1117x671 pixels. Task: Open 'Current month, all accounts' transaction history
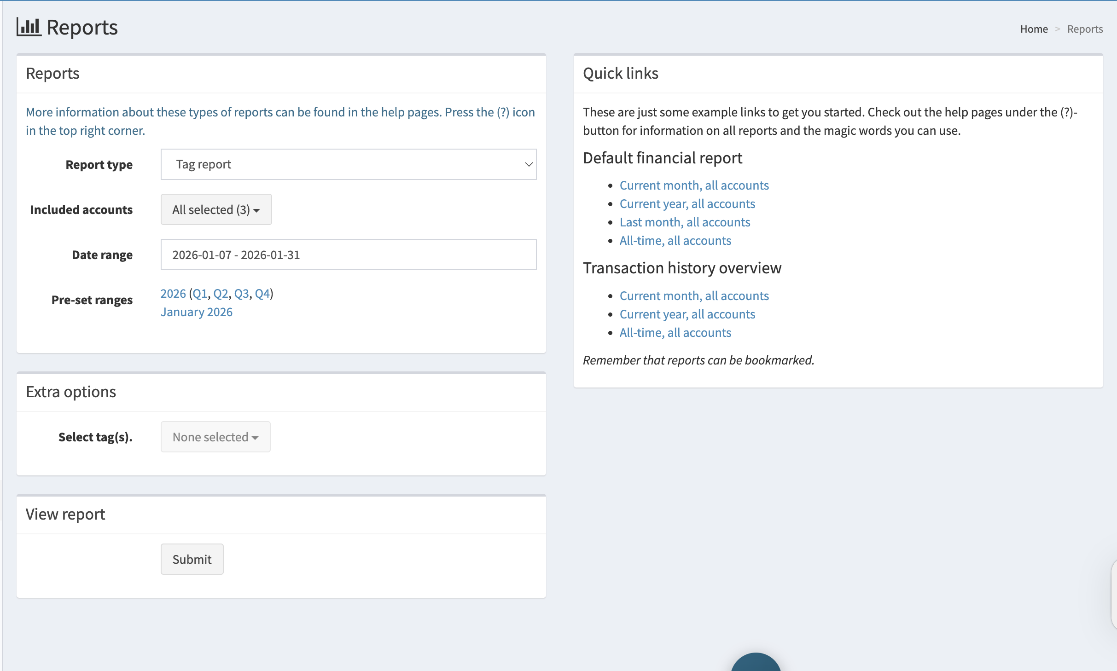coord(694,295)
